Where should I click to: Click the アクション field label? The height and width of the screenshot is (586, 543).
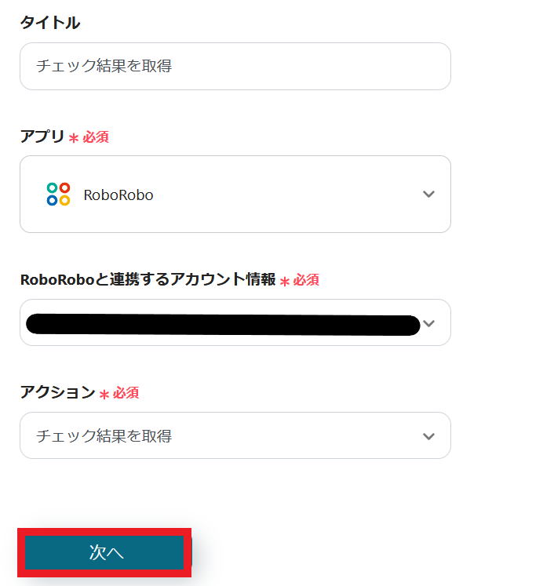click(x=57, y=392)
